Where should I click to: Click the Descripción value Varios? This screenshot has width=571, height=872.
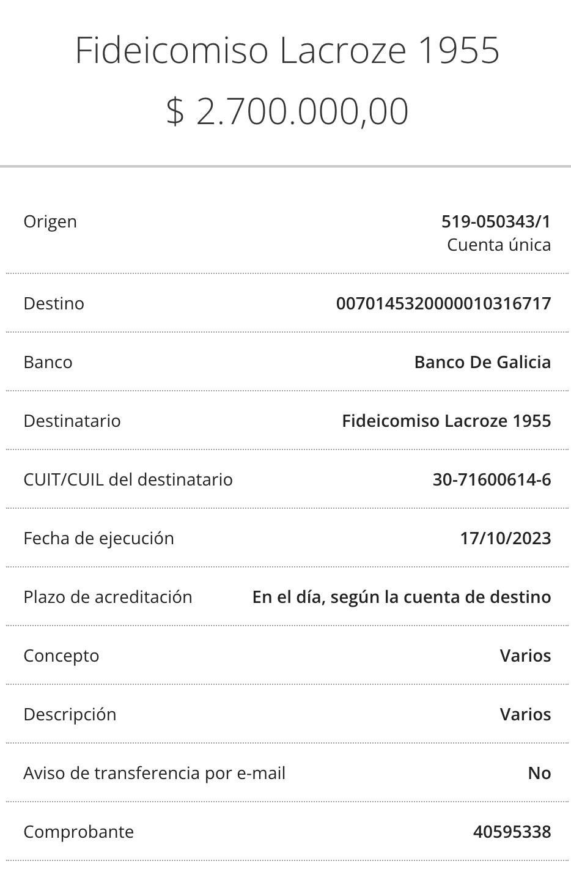[525, 714]
